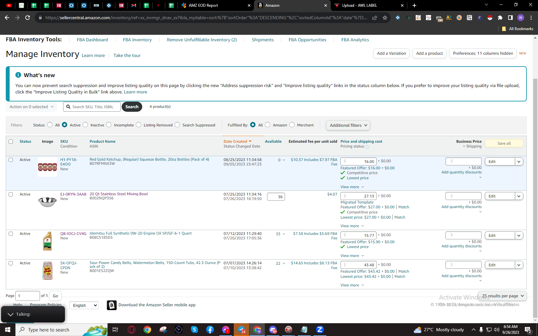Open the FBA Dashboard menu item
This screenshot has width=538, height=336.
point(92,40)
